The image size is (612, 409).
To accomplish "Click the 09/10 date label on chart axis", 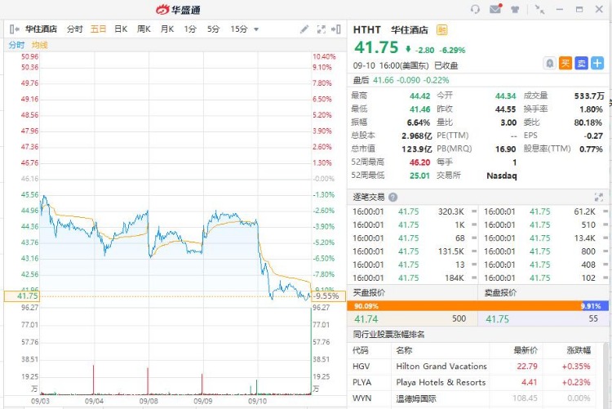I will click(257, 401).
